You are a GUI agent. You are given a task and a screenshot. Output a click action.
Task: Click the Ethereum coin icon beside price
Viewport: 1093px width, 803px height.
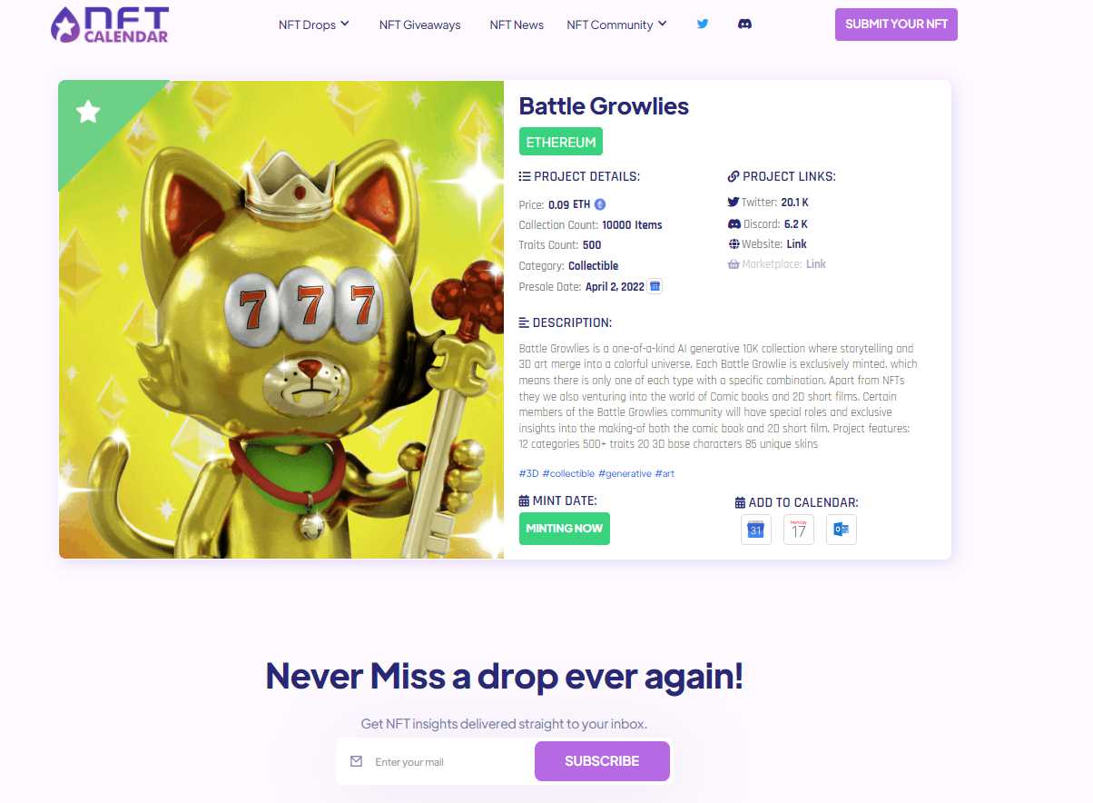[600, 204]
